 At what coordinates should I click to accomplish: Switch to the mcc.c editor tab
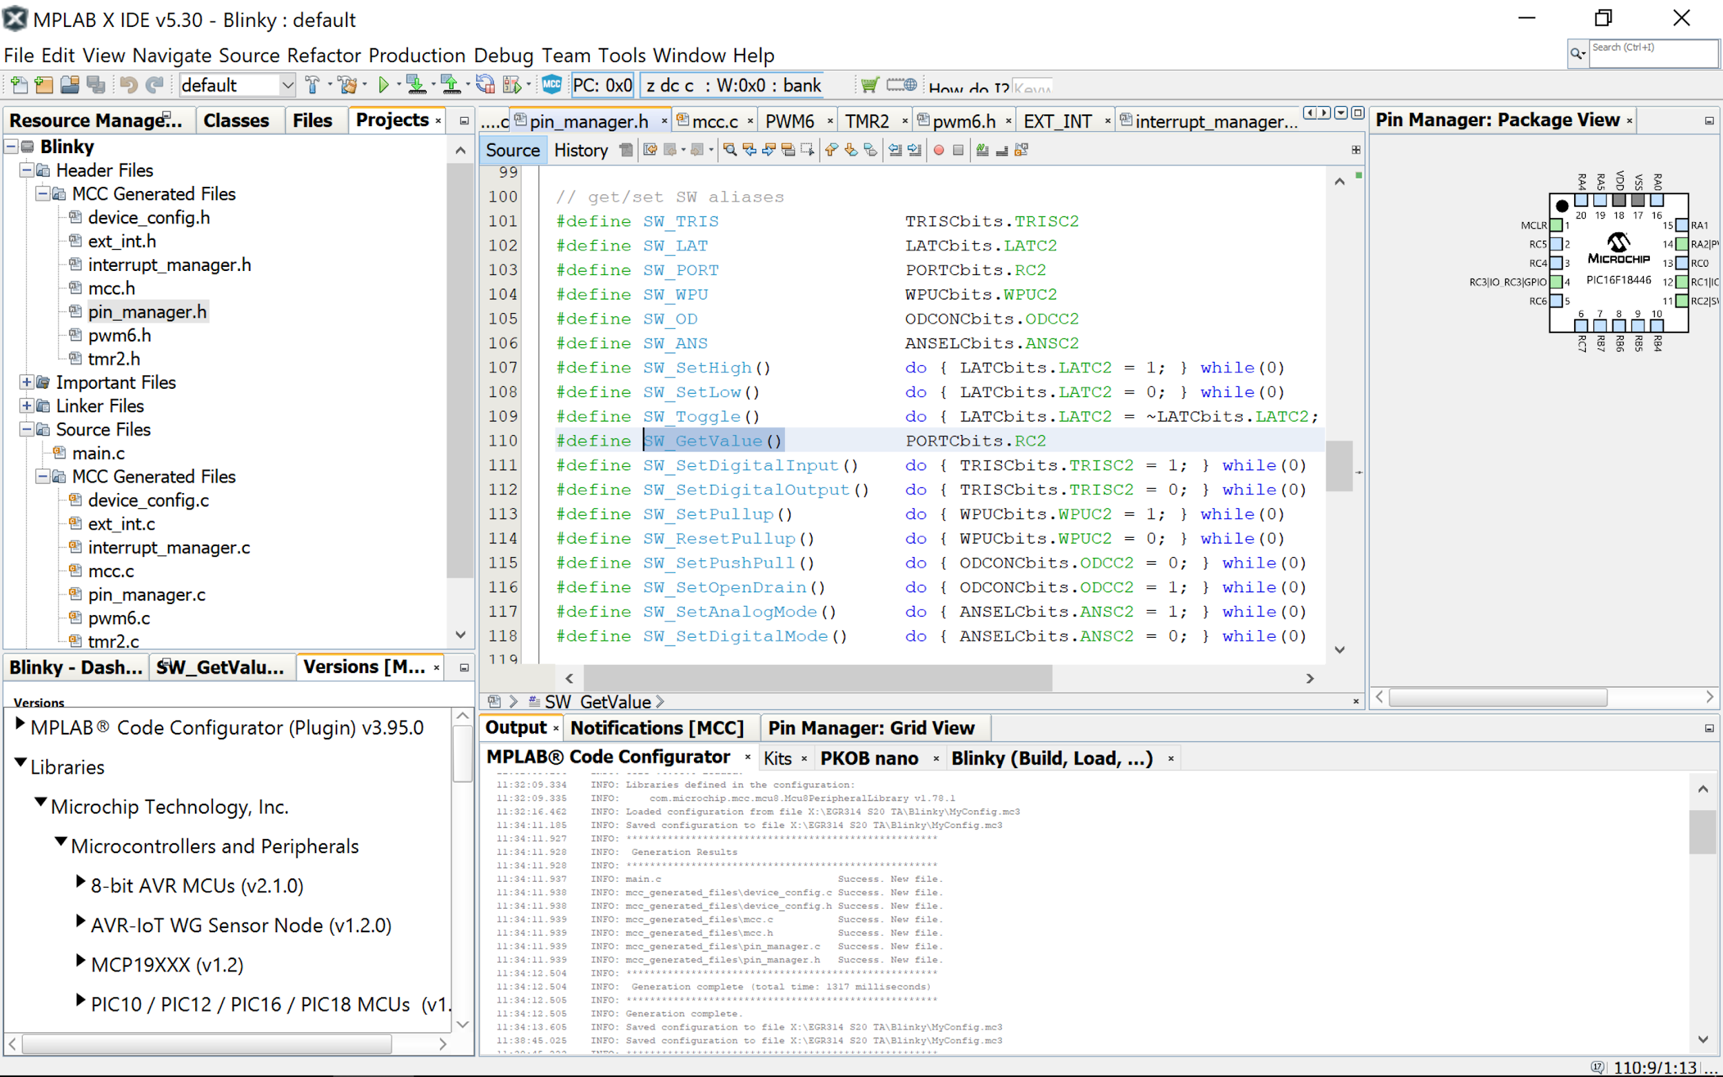click(x=714, y=122)
